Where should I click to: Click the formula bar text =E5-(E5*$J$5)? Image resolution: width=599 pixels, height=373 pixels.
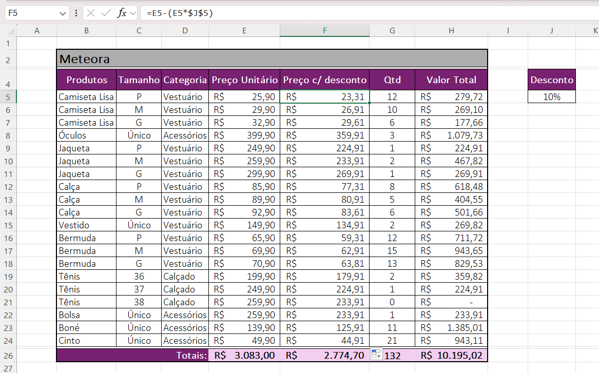pos(180,13)
